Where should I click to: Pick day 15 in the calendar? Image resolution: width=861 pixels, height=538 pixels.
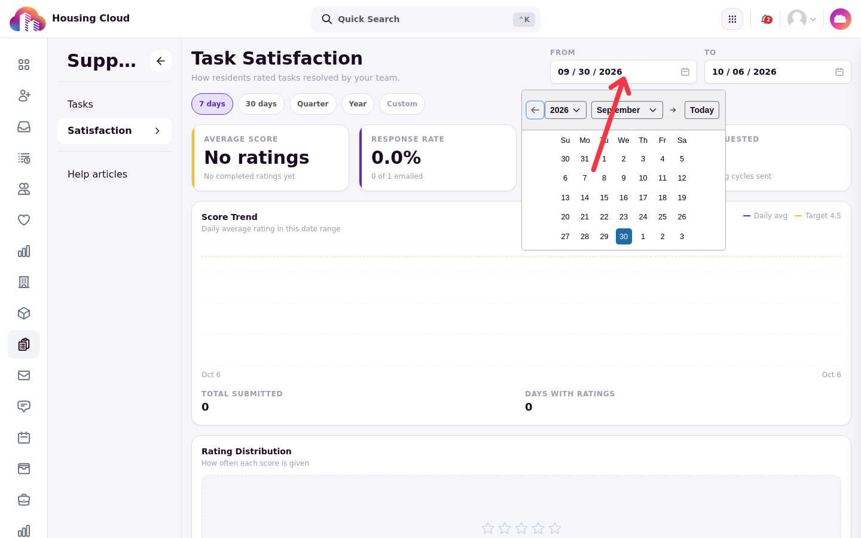point(604,198)
